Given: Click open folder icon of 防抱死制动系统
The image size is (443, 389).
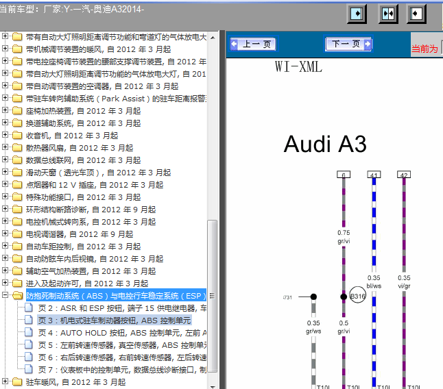Looking at the screenshot, I should click(x=18, y=296).
